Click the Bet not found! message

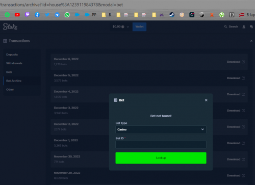[x=161, y=116]
